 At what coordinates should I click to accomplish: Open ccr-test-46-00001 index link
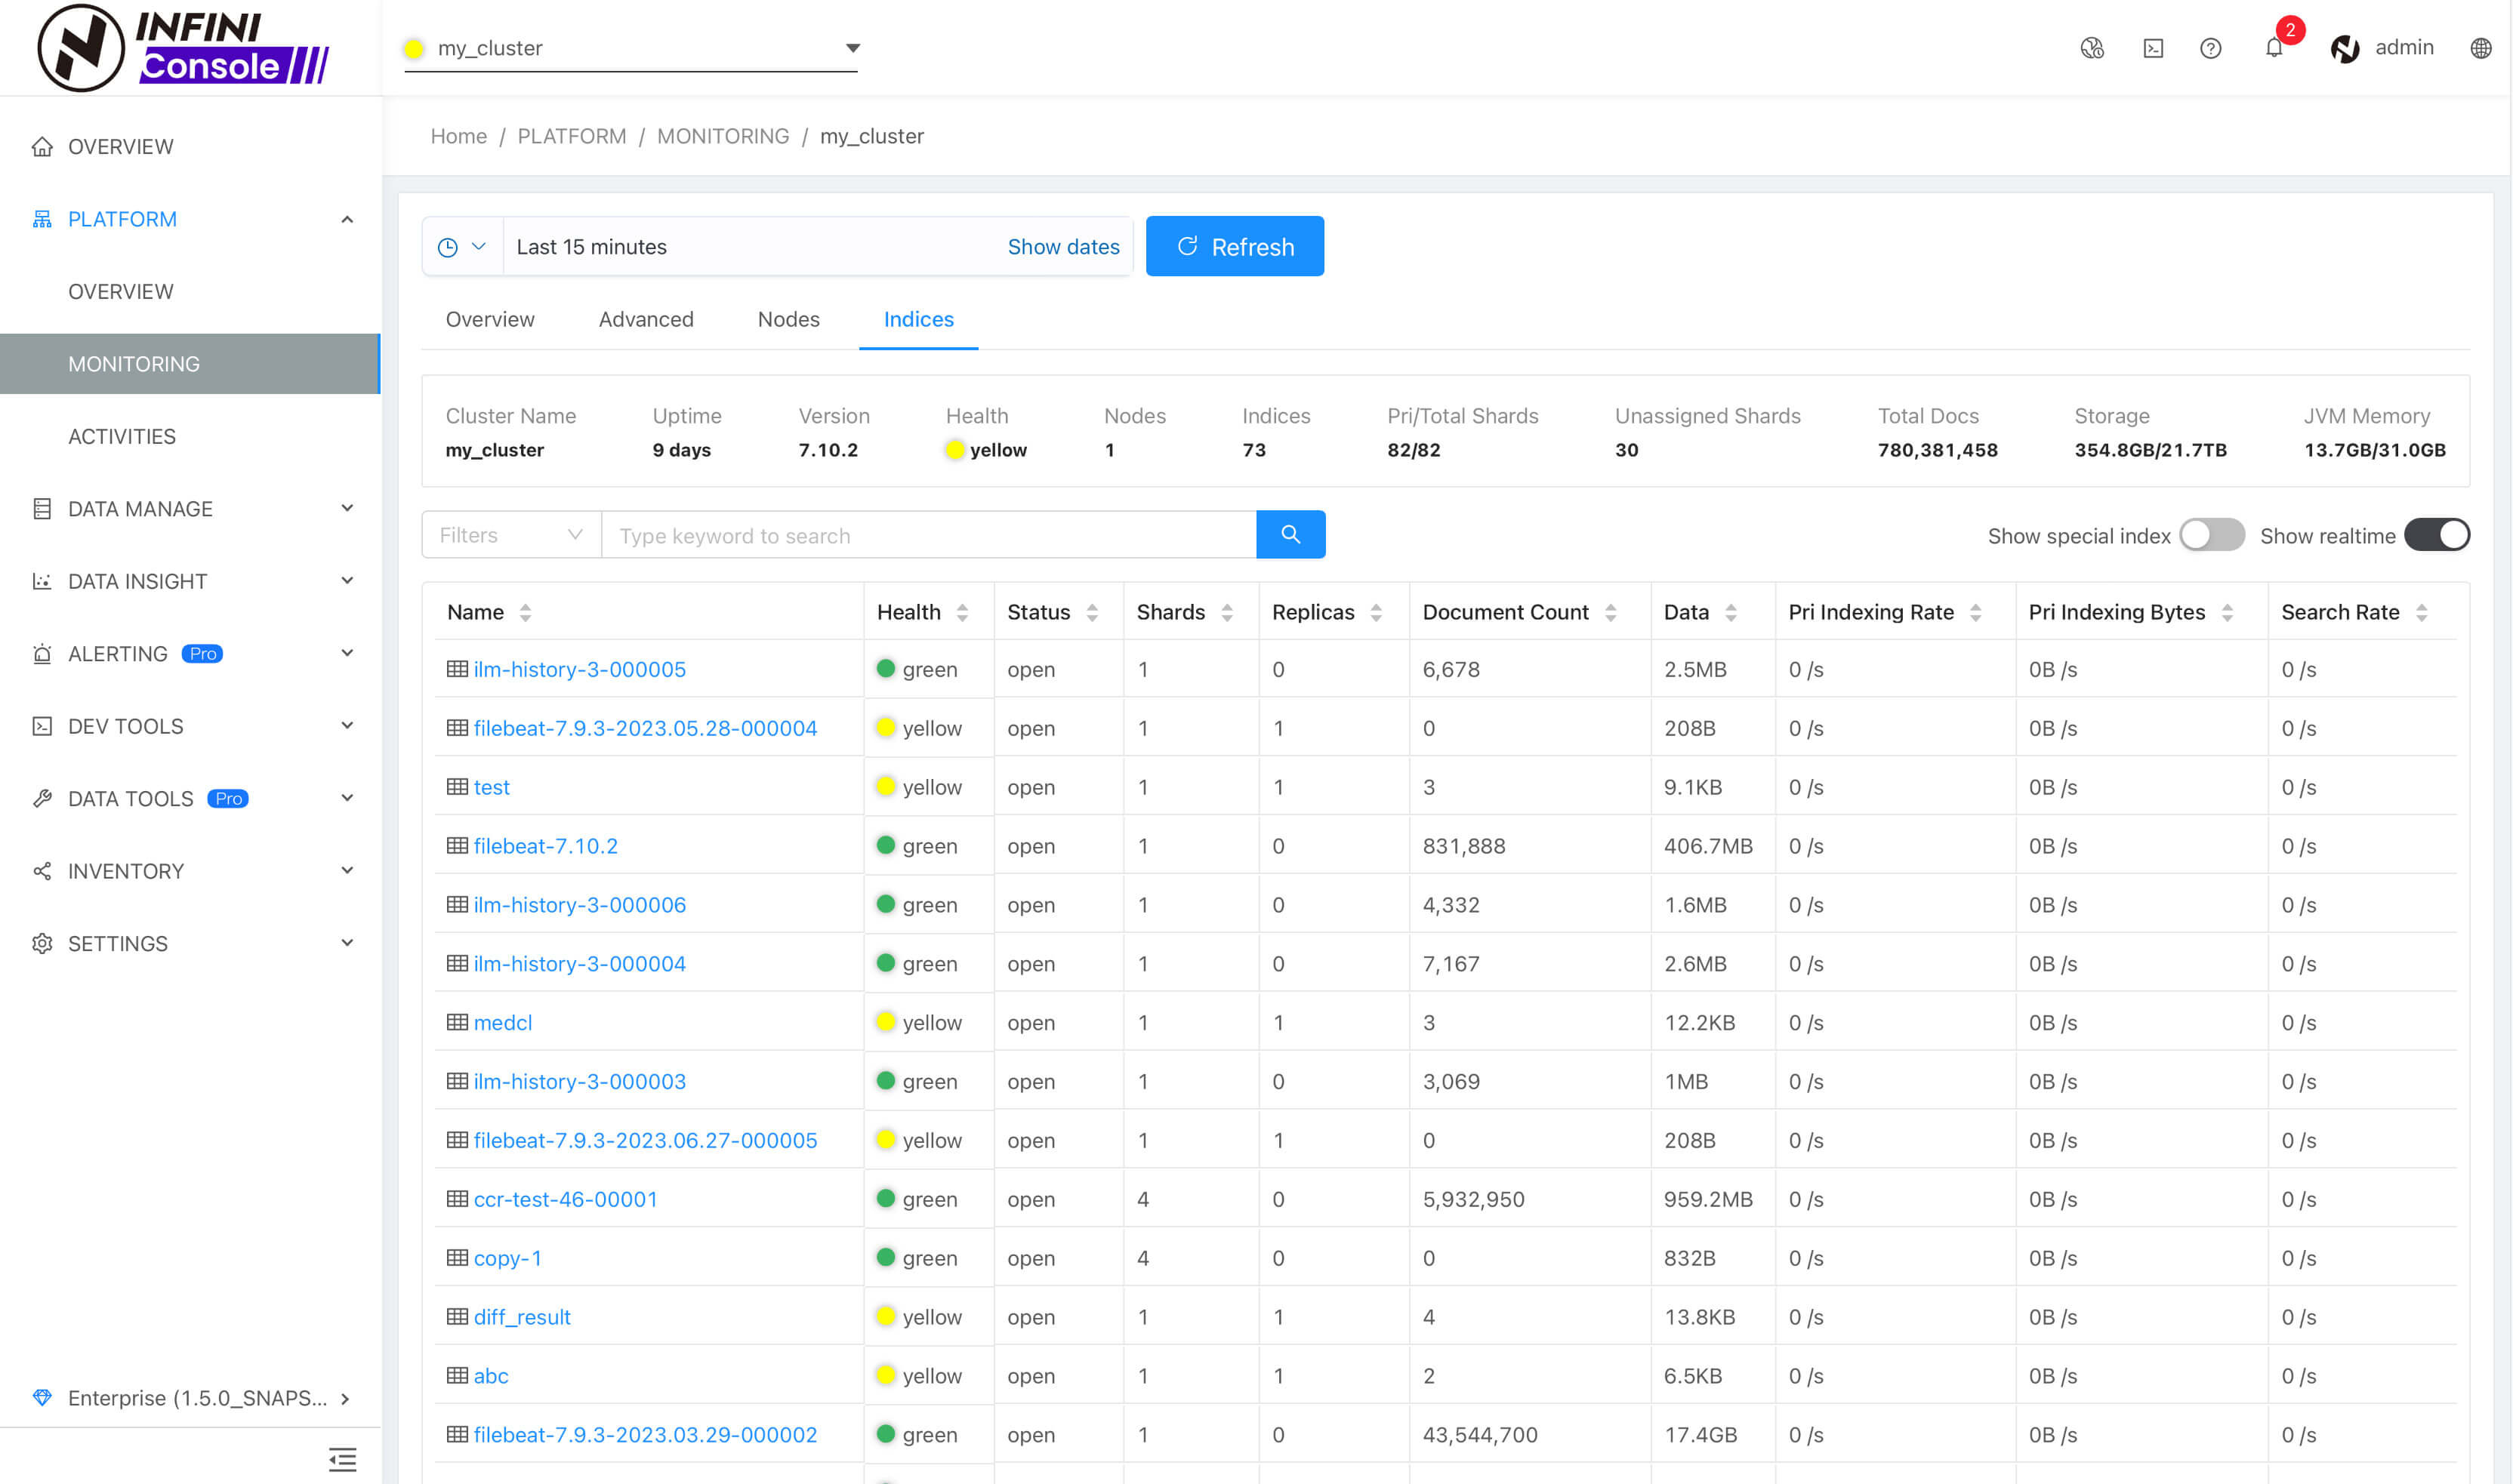[566, 1199]
